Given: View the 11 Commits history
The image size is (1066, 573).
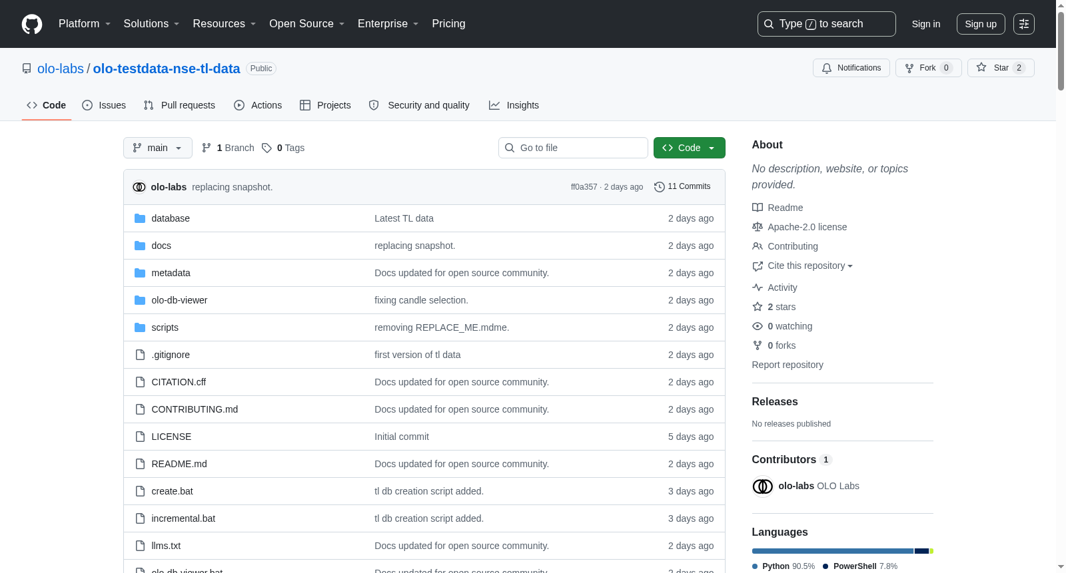Looking at the screenshot, I should pos(682,187).
